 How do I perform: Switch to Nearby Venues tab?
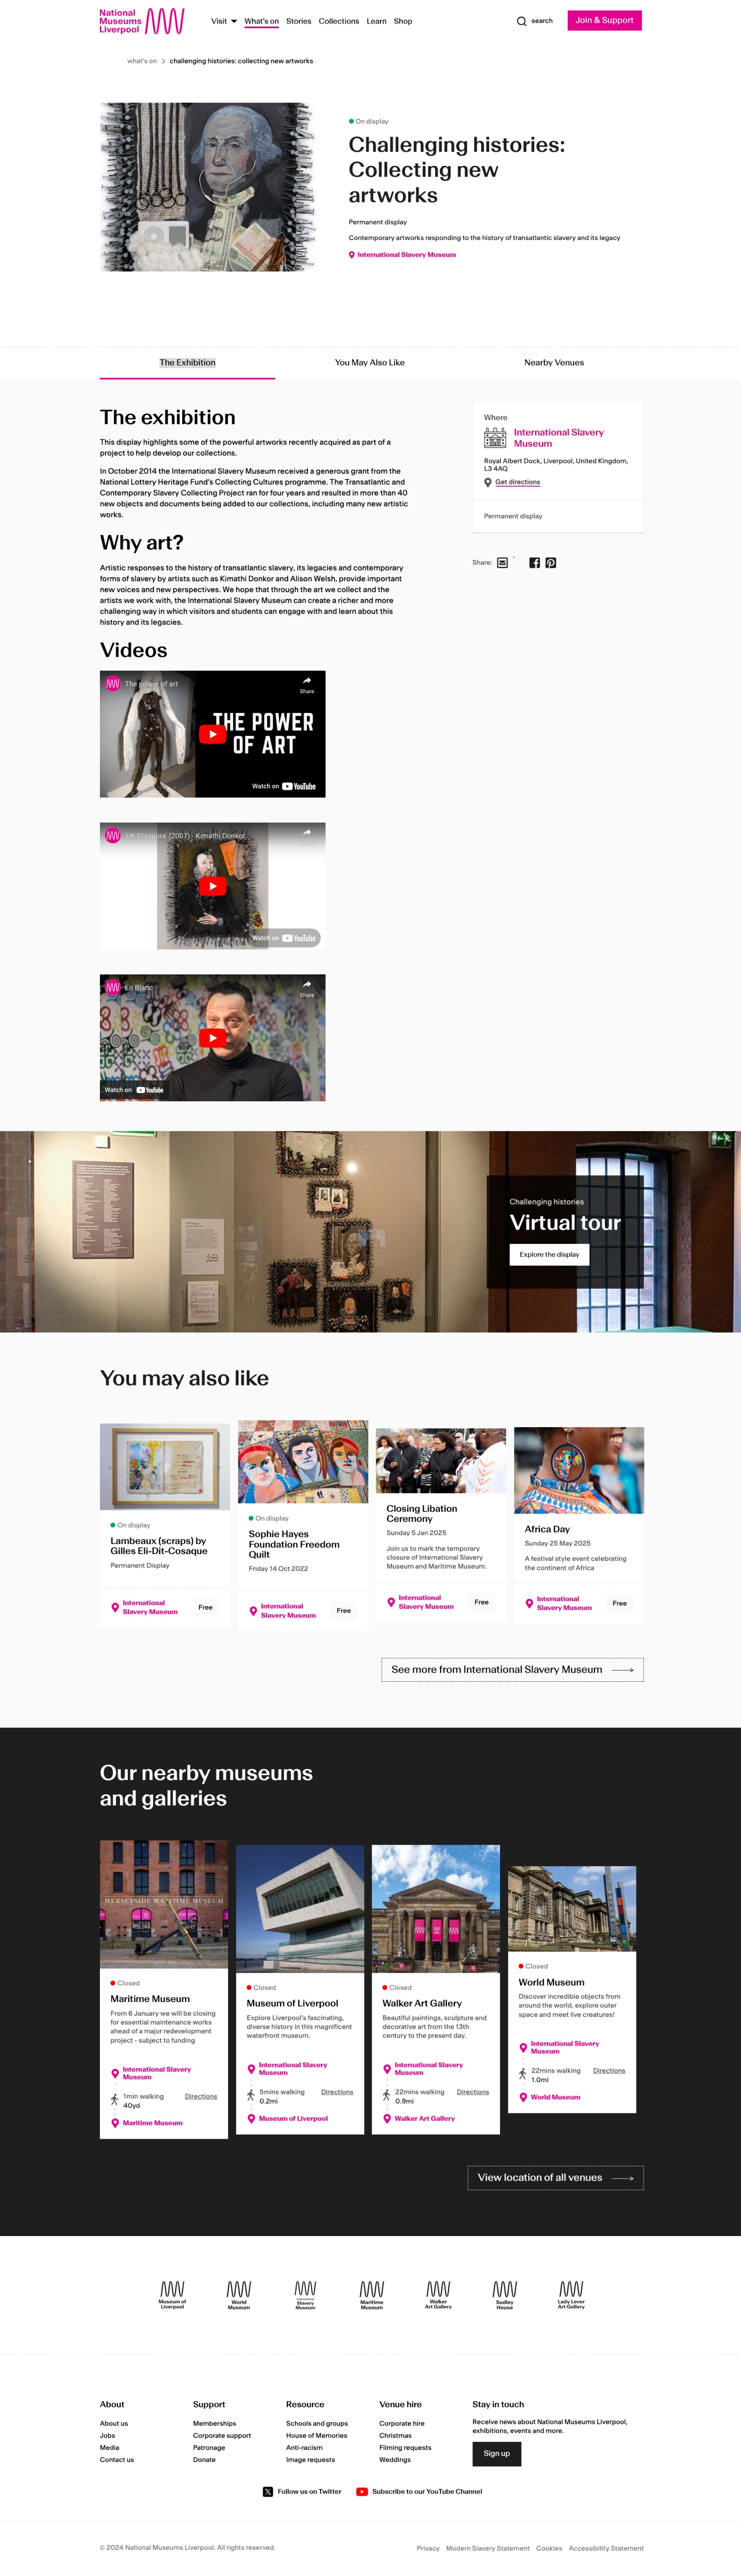(554, 363)
